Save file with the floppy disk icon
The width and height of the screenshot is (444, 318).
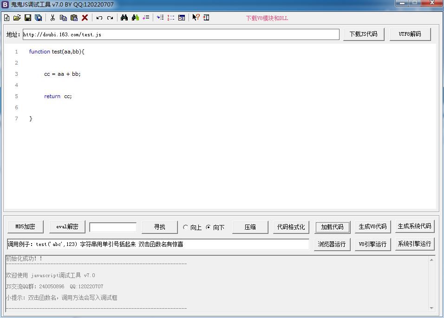click(28, 18)
